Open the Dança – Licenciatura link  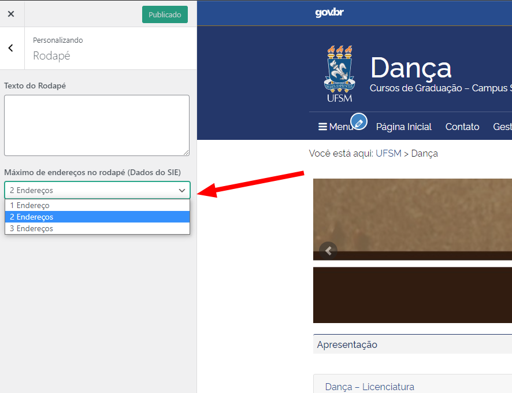coord(369,387)
